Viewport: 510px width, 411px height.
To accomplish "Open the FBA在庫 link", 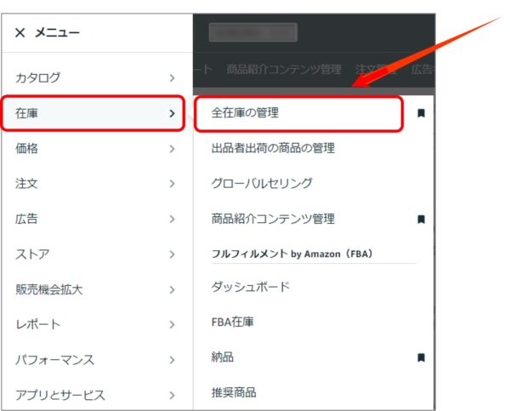I will 233,323.
